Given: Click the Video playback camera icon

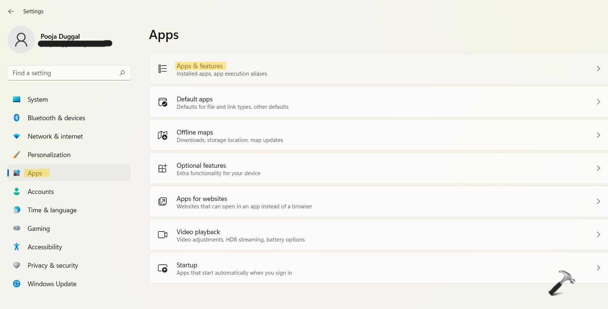Looking at the screenshot, I should point(163,235).
